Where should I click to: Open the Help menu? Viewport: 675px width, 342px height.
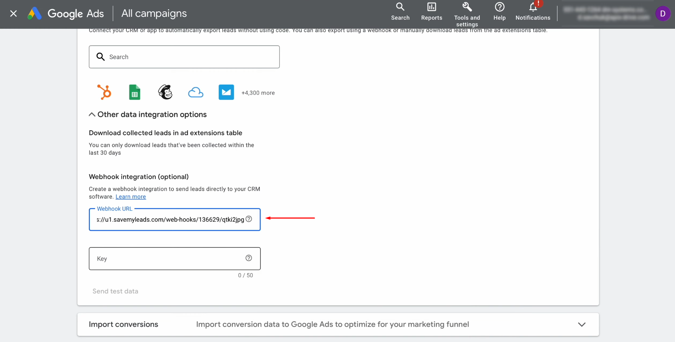click(x=500, y=11)
